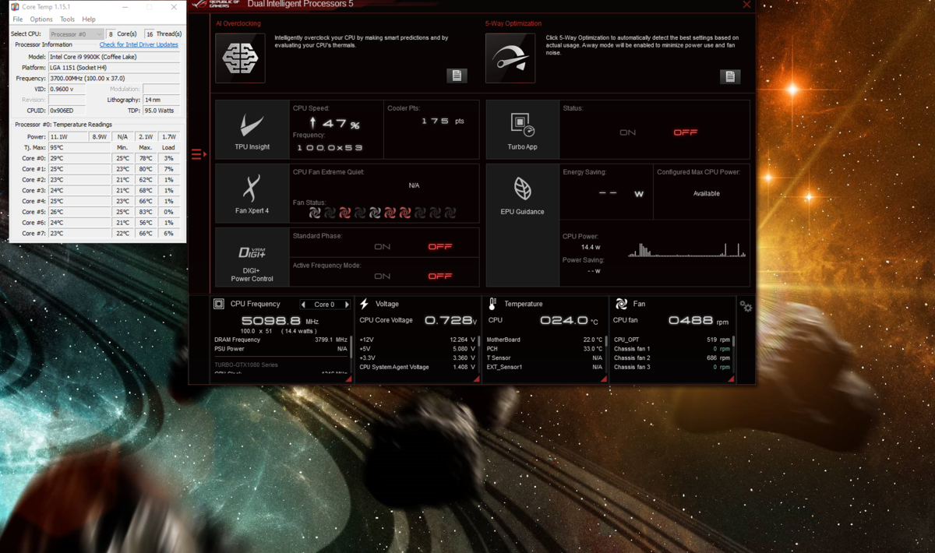Follow the Check for Intel Driver Updates link
935x553 pixels.
[139, 45]
